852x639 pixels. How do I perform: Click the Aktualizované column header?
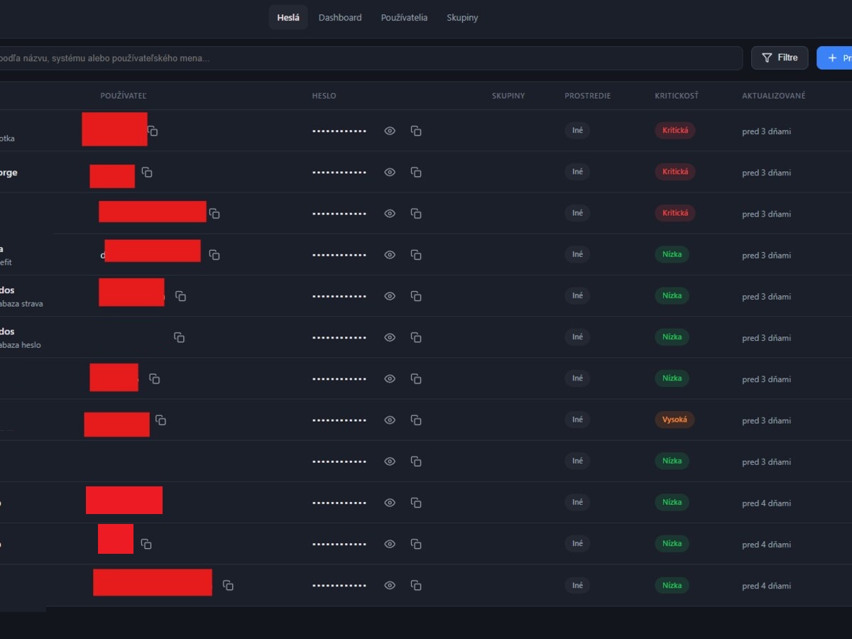point(774,96)
